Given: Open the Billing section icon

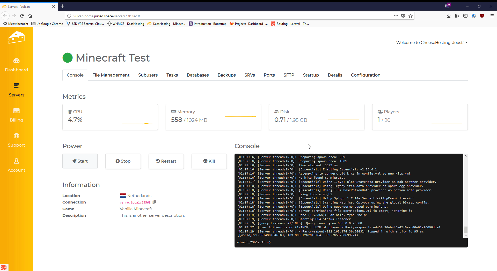Looking at the screenshot, I should pyautogui.click(x=16, y=111).
